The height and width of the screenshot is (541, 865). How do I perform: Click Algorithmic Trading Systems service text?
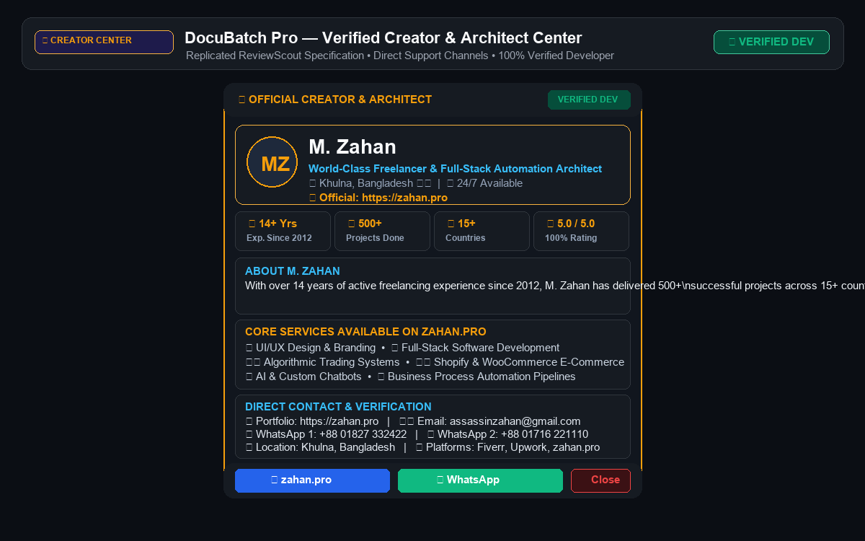[x=322, y=362]
